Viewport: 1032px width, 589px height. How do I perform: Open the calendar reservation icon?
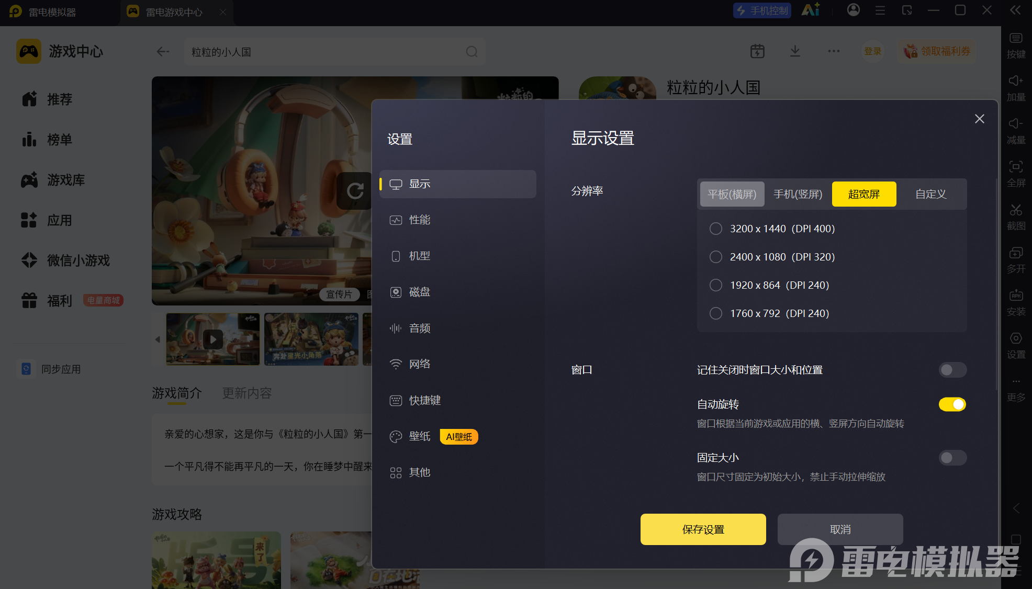coord(757,51)
